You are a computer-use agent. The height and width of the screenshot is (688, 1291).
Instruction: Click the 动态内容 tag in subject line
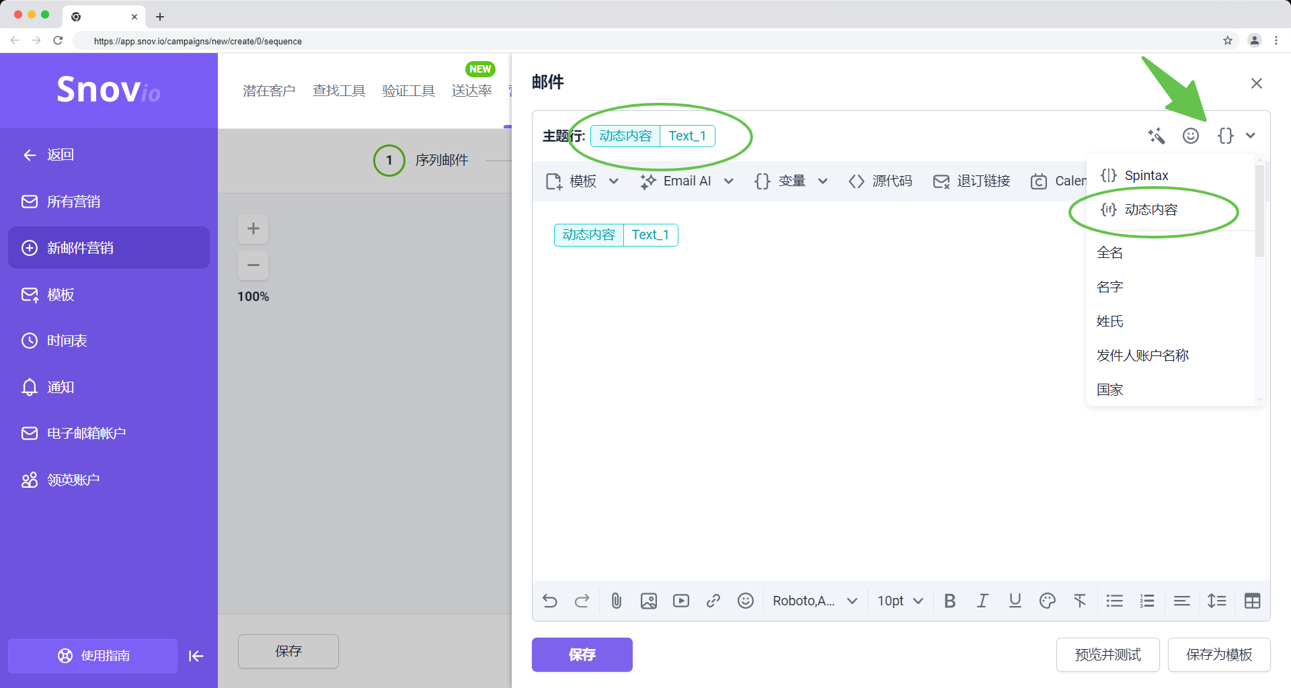click(625, 136)
